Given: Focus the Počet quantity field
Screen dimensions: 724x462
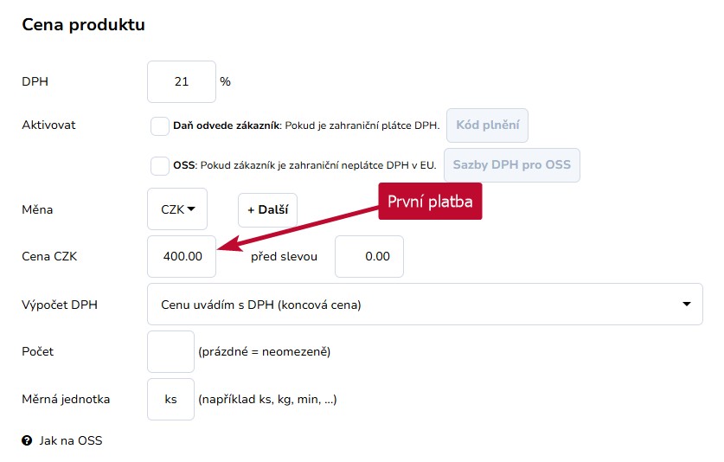Looking at the screenshot, I should 171,351.
